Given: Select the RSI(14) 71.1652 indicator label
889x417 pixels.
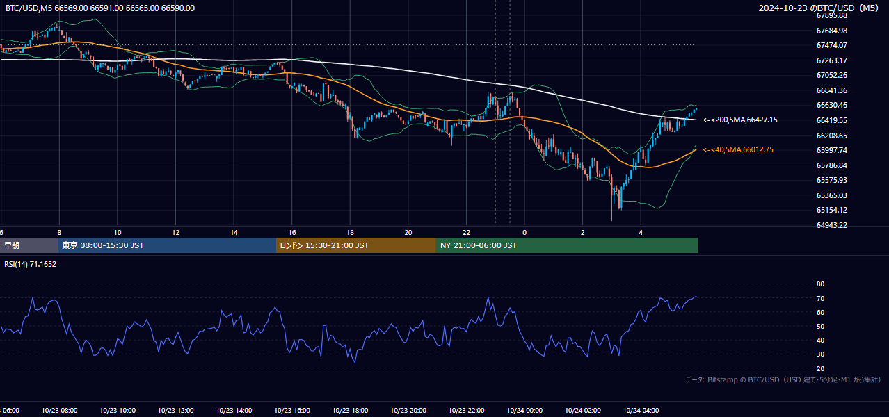Looking at the screenshot, I should pyautogui.click(x=31, y=264).
